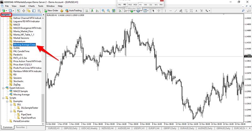Switch to candlestick chart mode
This screenshot has width=252, height=131.
pos(92,11)
